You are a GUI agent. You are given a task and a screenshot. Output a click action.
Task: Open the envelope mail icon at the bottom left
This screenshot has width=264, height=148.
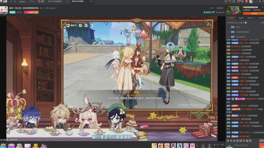27,146
